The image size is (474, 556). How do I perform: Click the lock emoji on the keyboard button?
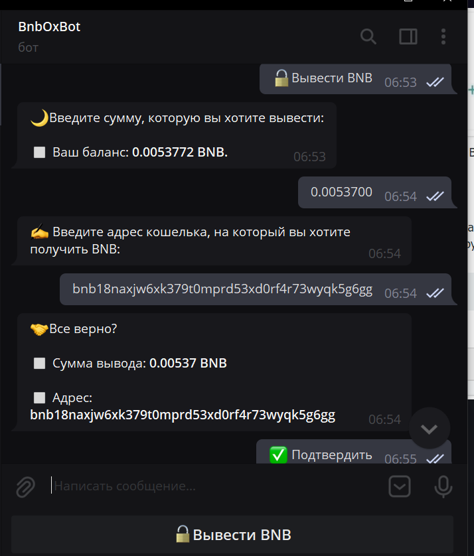pos(183,535)
